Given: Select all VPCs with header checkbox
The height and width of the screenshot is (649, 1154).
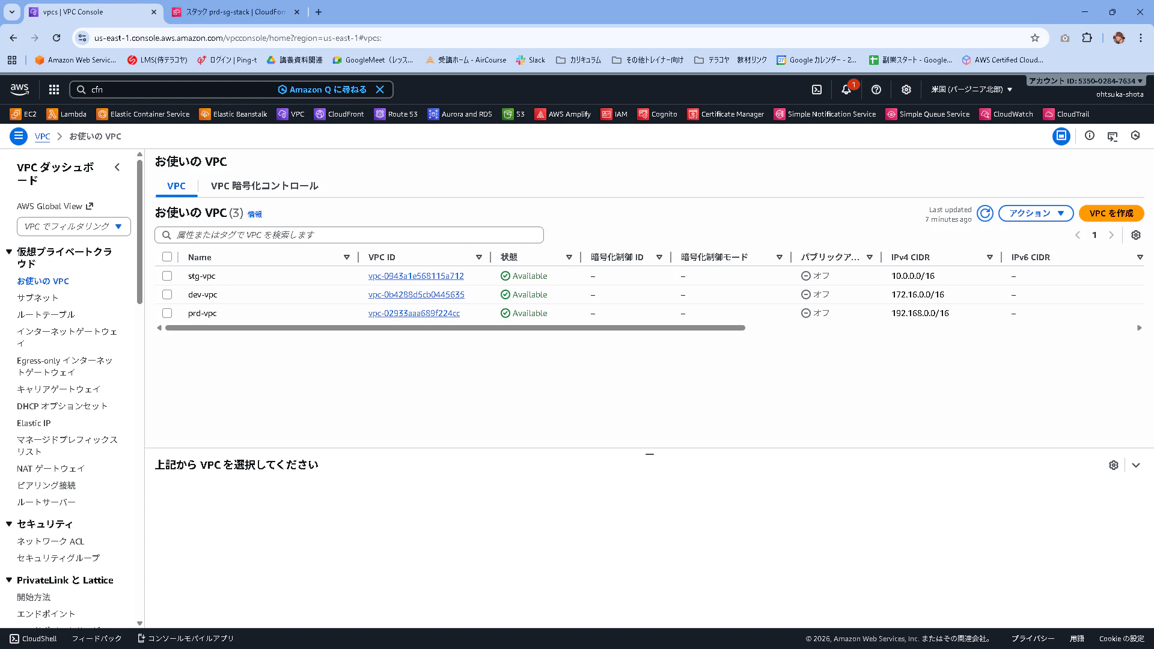Looking at the screenshot, I should click(167, 257).
